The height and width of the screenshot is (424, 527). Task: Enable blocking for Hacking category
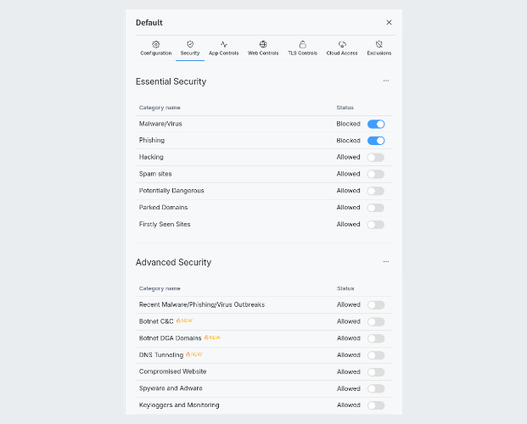pyautogui.click(x=376, y=158)
